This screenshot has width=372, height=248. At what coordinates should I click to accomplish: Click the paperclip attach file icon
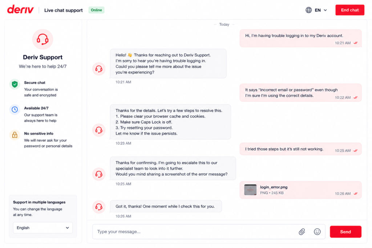click(302, 232)
